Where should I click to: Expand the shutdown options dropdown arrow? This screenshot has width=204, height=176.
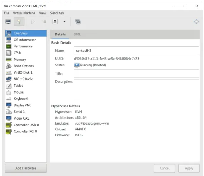(x=64, y=22)
